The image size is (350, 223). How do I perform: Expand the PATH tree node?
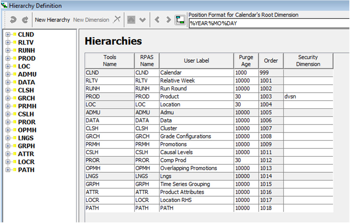click(x=8, y=170)
